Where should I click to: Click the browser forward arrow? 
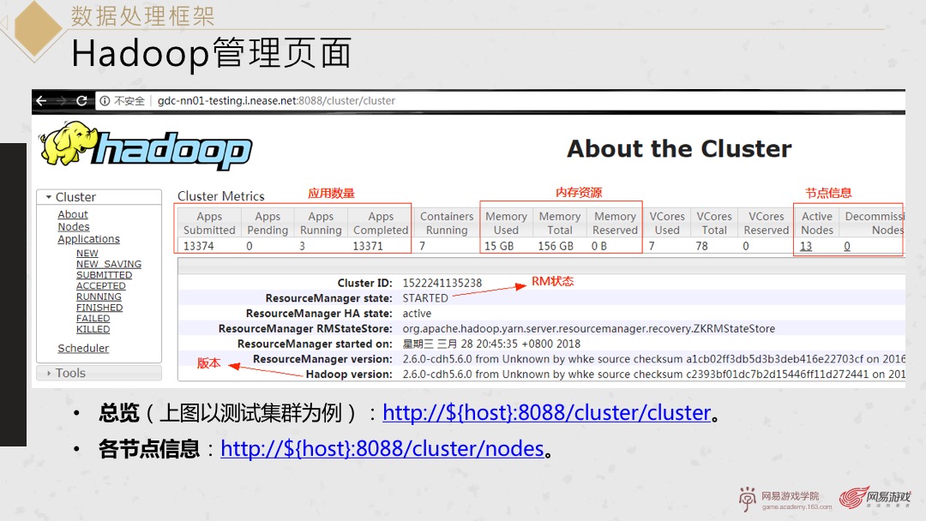(x=61, y=101)
